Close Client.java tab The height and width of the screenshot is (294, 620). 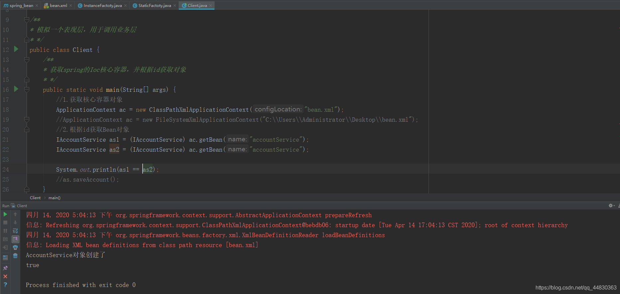(x=210, y=6)
